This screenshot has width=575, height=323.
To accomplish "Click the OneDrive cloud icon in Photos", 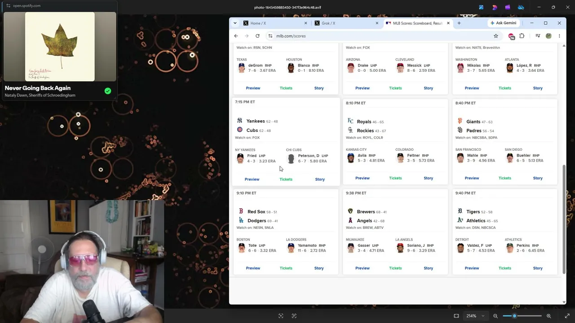I will 521,7.
